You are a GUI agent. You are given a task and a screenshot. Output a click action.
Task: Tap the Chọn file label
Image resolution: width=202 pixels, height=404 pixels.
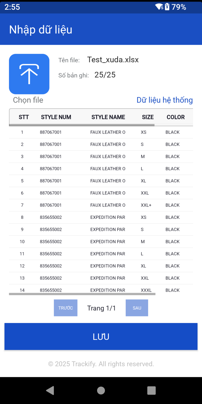click(28, 100)
